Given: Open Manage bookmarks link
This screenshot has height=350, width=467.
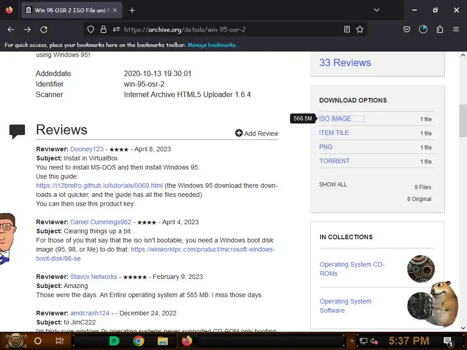Looking at the screenshot, I should pos(213,45).
